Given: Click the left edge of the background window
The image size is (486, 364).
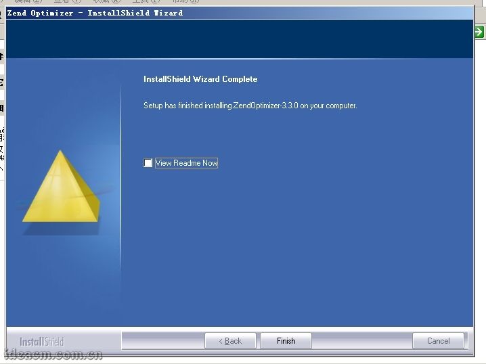Looking at the screenshot, I should point(2,101).
